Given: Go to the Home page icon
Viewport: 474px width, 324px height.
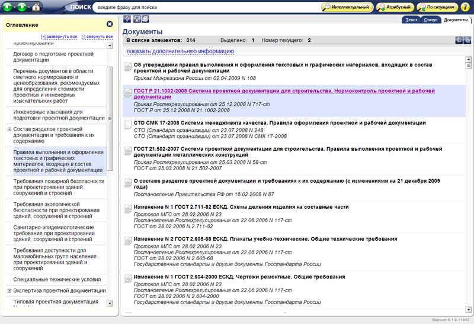Looking at the screenshot, I should (x=36, y=8).
